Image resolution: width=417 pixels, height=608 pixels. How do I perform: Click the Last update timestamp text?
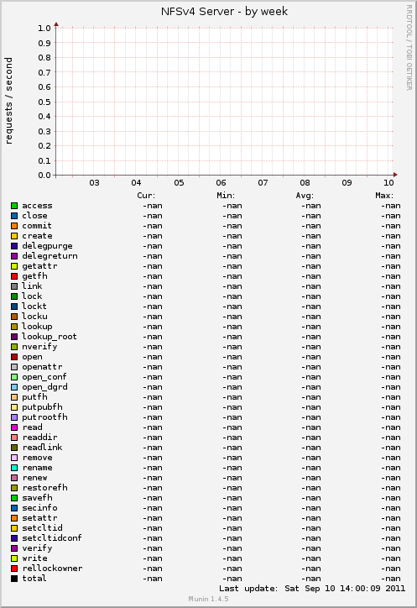click(x=312, y=589)
